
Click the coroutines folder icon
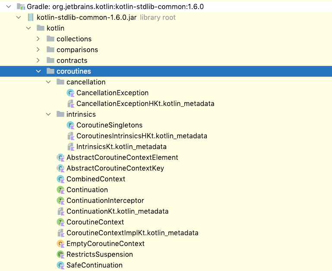[x=51, y=72]
